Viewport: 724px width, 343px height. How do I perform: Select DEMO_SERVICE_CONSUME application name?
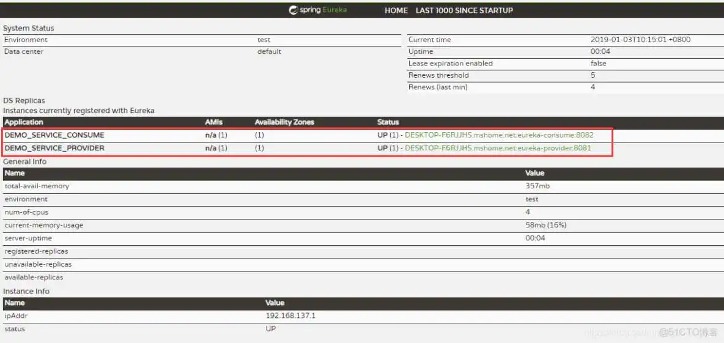[x=54, y=135]
